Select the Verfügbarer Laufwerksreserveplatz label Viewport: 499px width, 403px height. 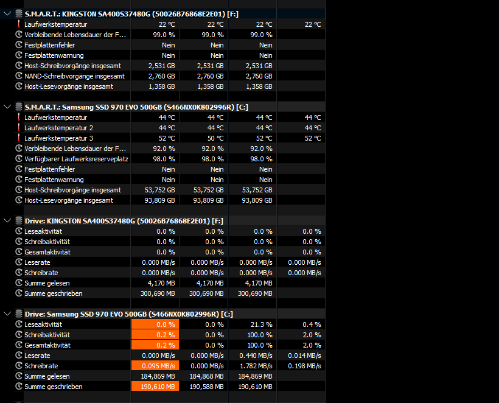(76, 159)
